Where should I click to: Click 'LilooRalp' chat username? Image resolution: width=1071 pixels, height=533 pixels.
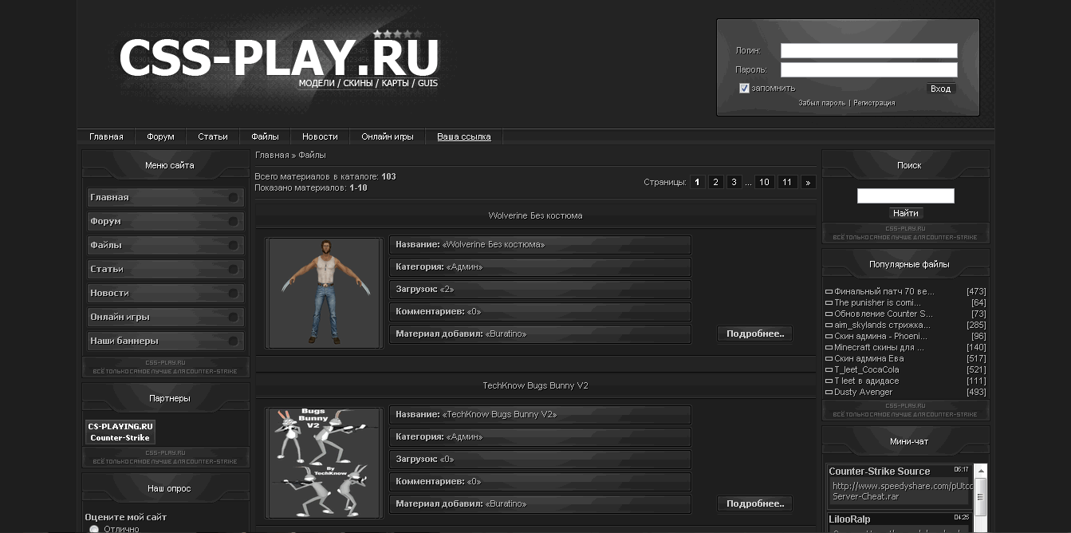tap(849, 519)
